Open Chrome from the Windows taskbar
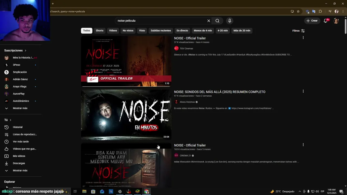Viewport: 347px width, 195px height. [146, 191]
